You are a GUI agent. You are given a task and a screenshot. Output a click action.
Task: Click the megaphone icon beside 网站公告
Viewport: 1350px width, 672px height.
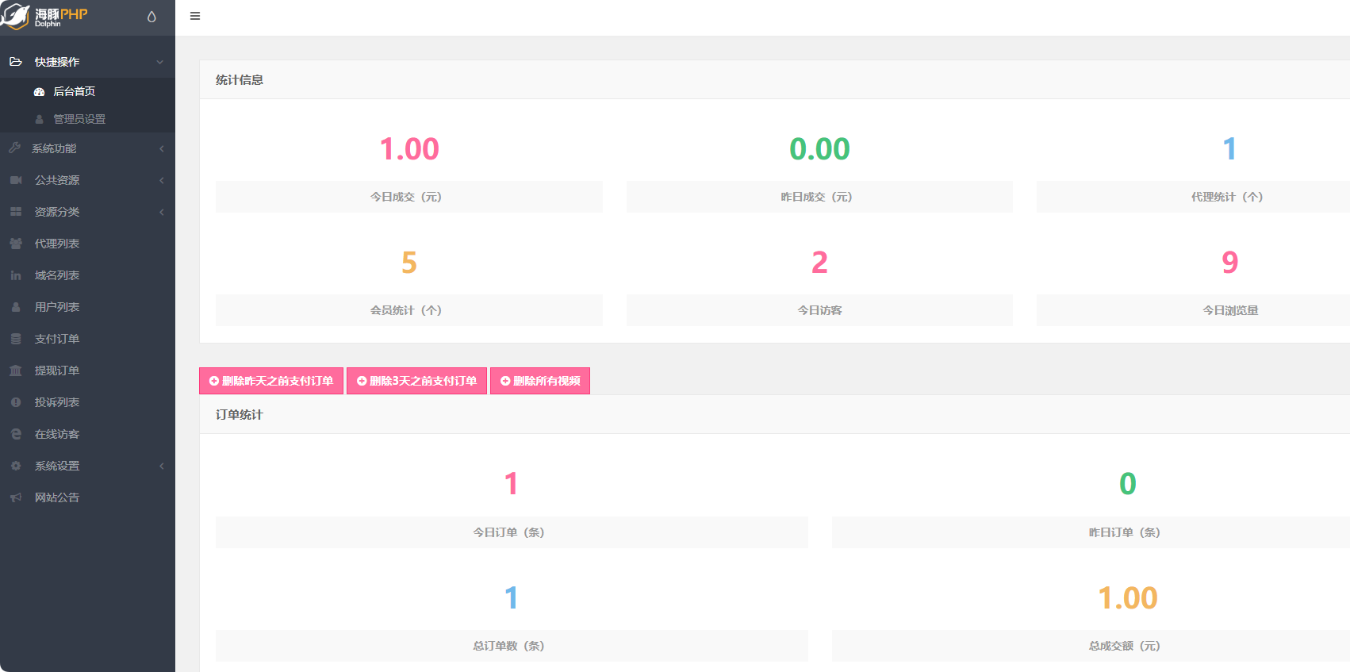(x=16, y=497)
